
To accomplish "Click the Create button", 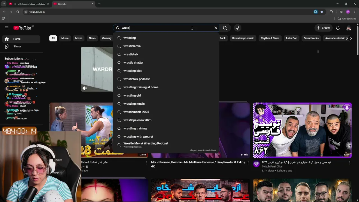I will tap(323, 28).
